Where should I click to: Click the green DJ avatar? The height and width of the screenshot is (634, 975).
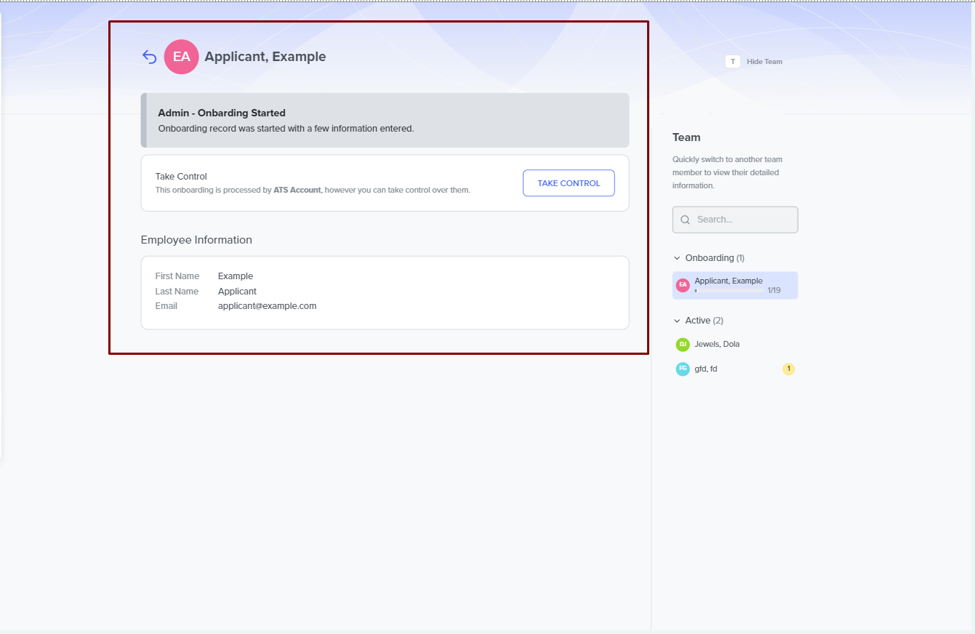[682, 345]
